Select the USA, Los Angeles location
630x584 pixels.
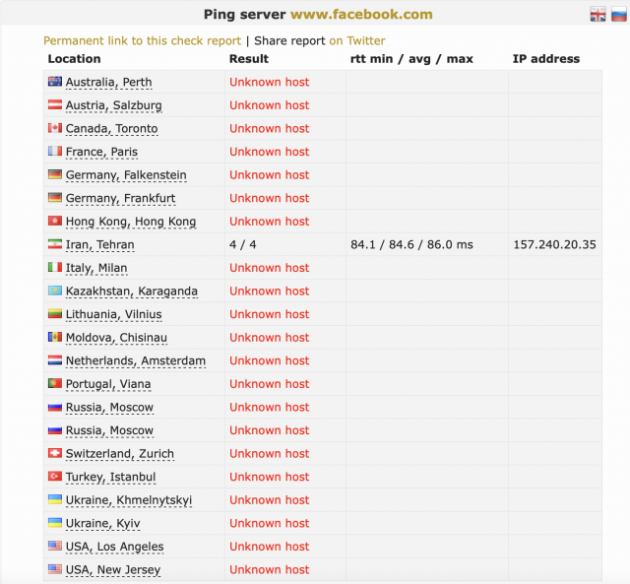(114, 547)
